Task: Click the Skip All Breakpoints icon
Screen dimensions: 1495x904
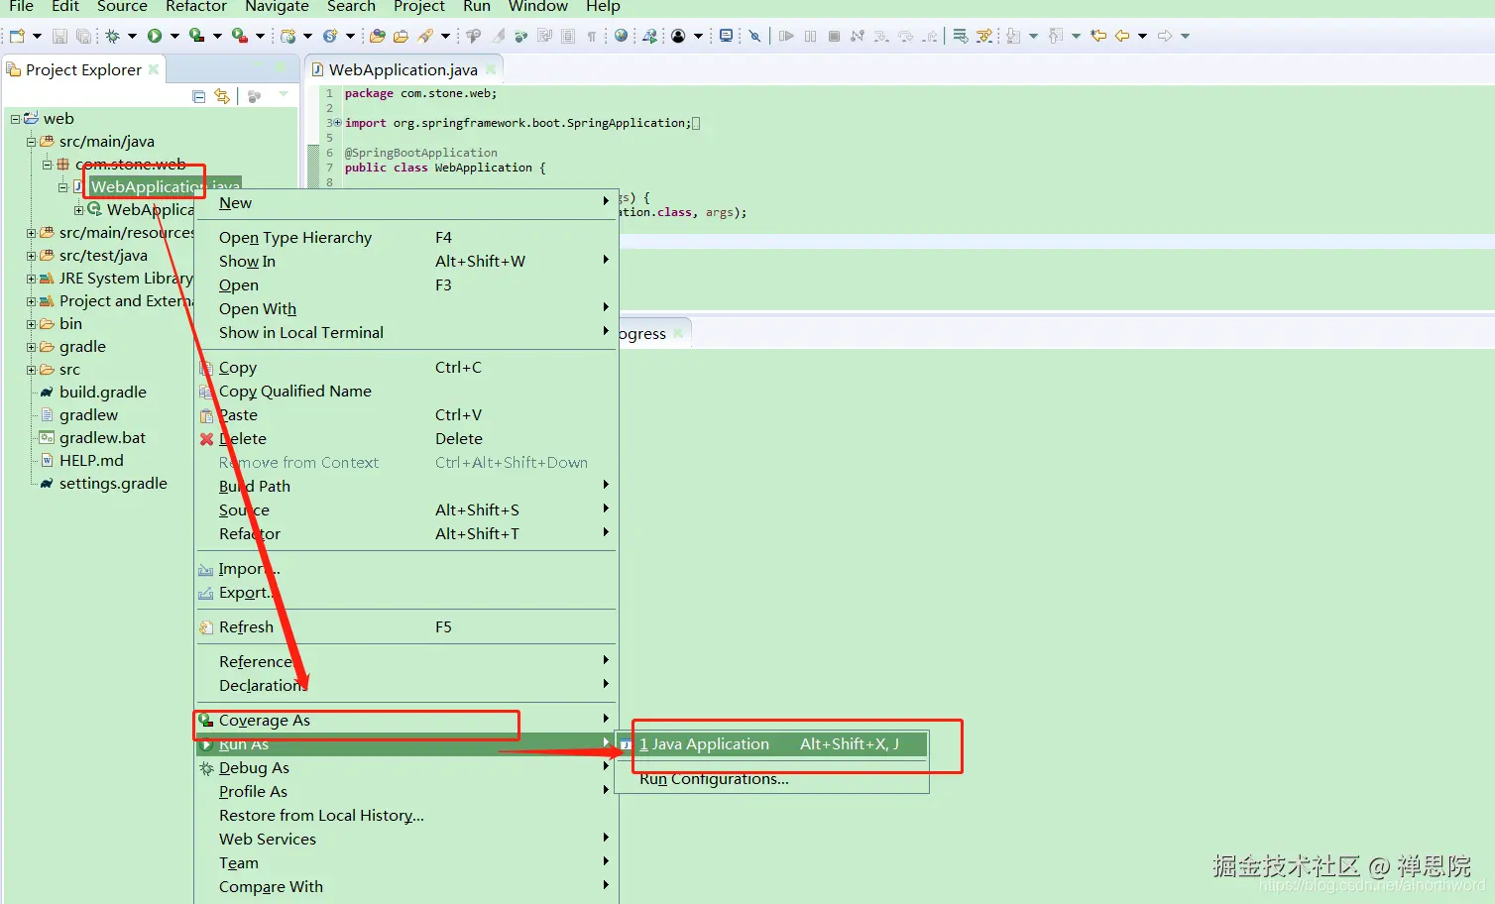Action: pos(754,36)
